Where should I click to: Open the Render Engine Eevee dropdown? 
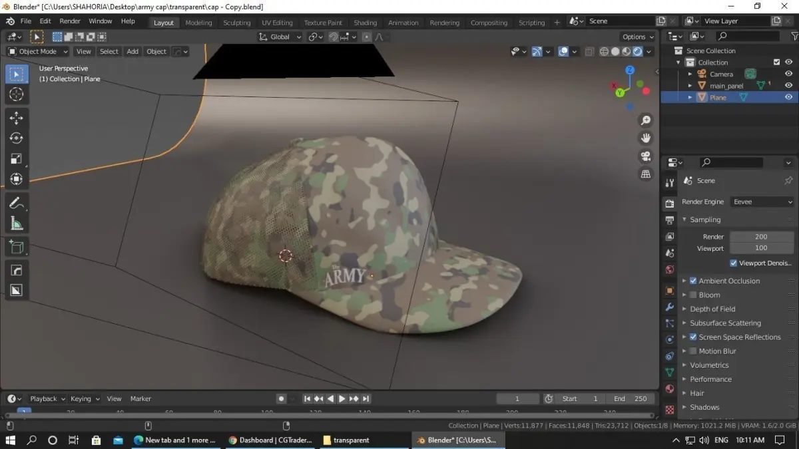(762, 202)
